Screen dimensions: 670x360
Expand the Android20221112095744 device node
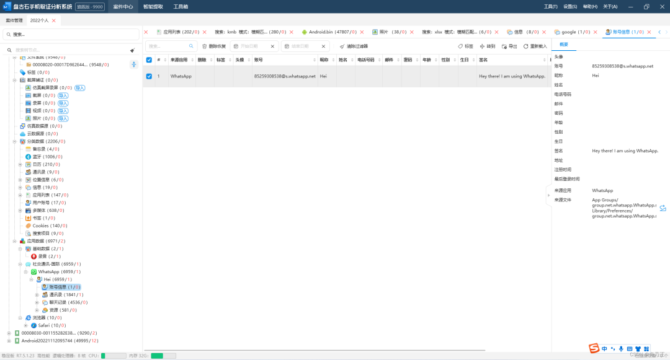coord(9,341)
